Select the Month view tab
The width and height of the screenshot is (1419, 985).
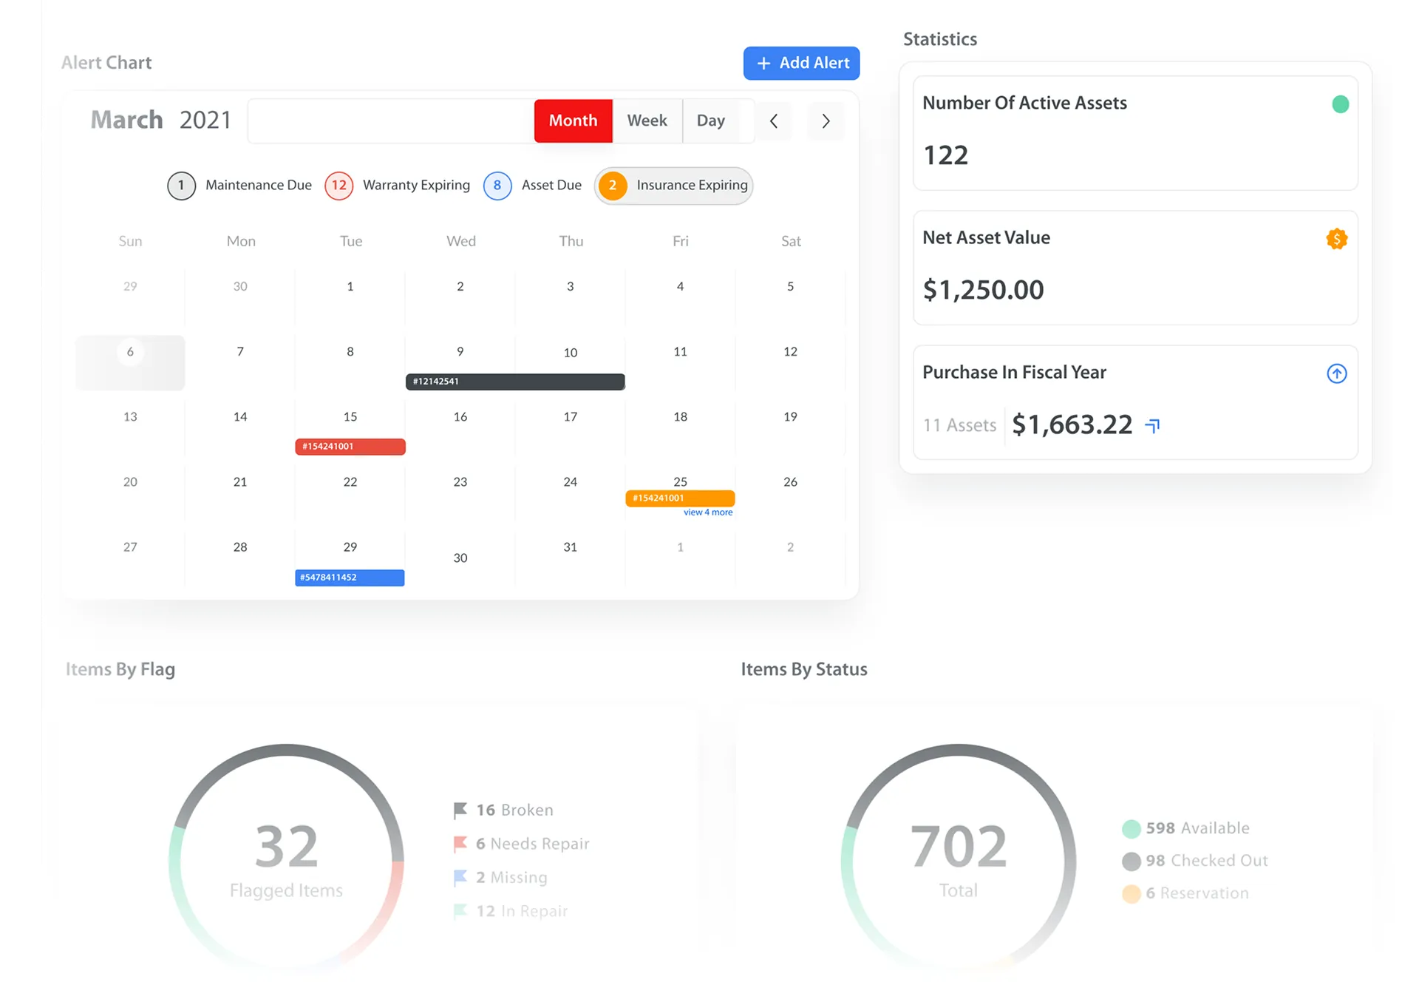[x=573, y=121]
